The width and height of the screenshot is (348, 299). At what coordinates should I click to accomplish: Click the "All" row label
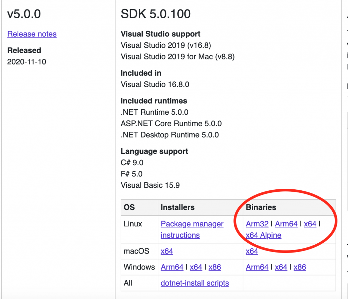coord(128,283)
